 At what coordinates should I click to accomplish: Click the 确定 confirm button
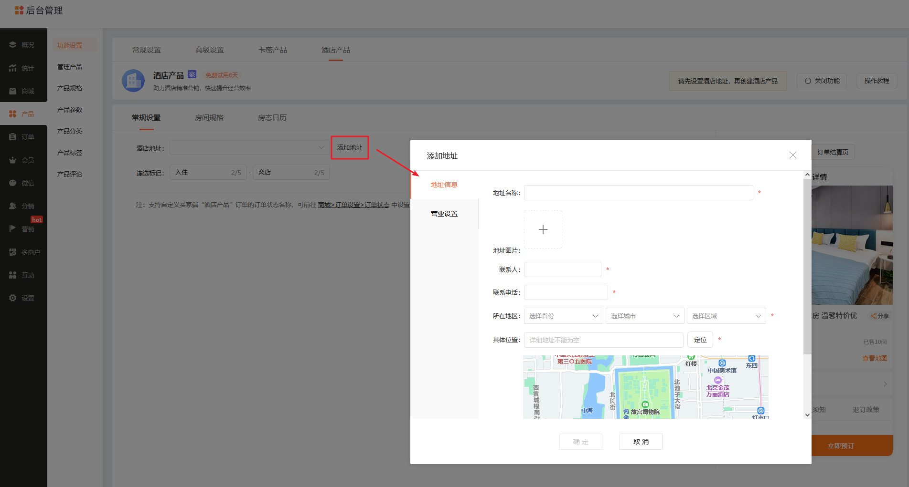581,442
